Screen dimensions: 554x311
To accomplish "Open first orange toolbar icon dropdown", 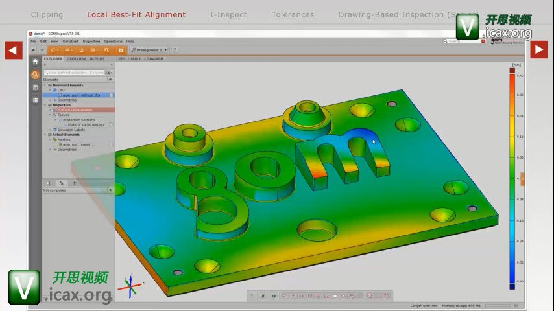I will point(54,50).
